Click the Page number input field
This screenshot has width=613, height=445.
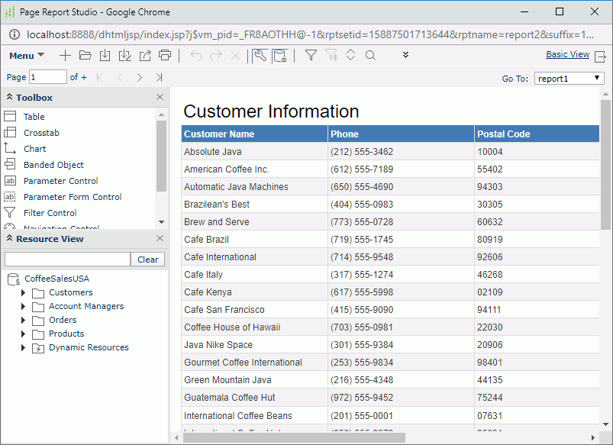point(48,77)
